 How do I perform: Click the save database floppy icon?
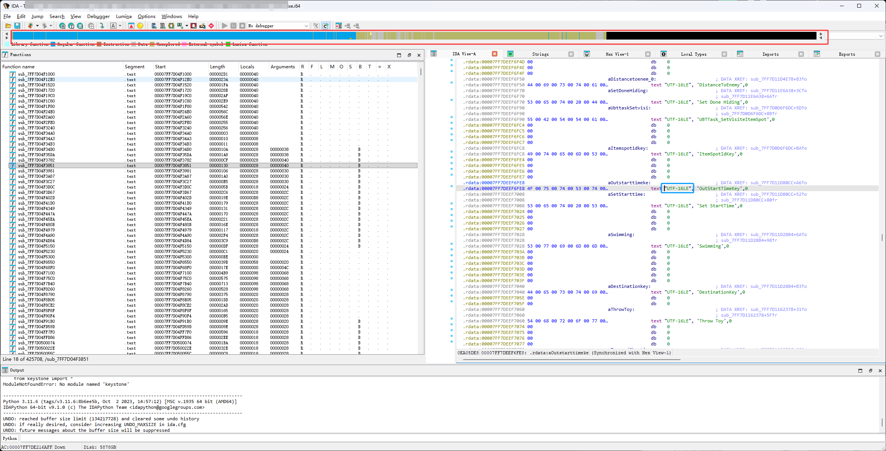(x=17, y=26)
